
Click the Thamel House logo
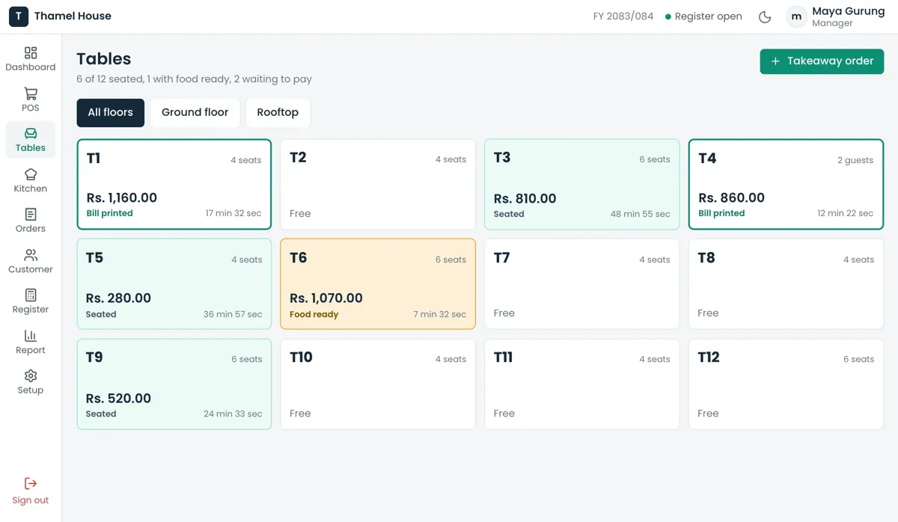pyautogui.click(x=19, y=16)
